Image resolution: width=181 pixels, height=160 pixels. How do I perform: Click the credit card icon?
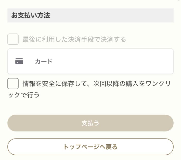pyautogui.click(x=19, y=61)
